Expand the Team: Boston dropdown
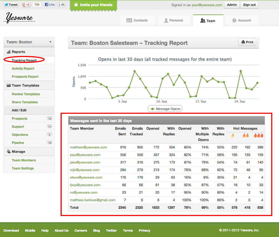The width and height of the screenshot is (279, 237). point(29,42)
